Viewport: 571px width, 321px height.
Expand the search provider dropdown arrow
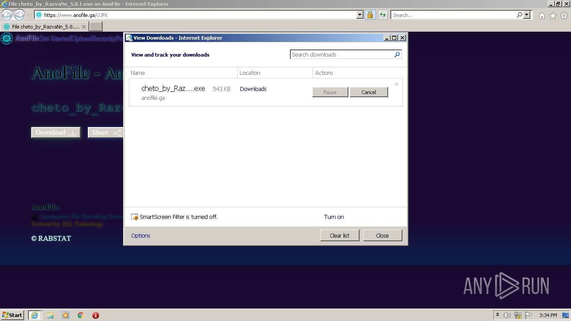527,15
